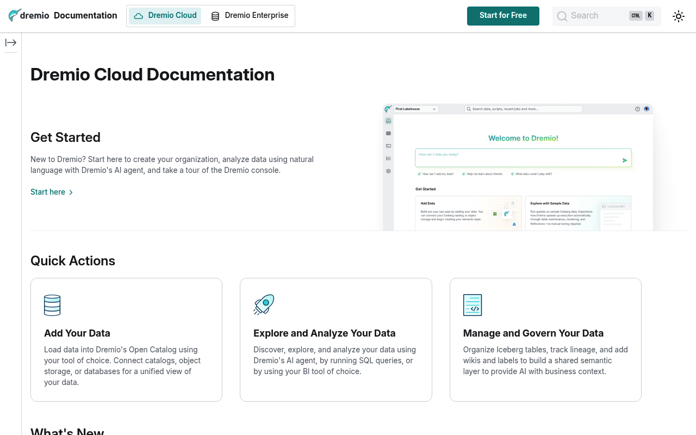
Task: Click the Quick Actions heading
Action: coord(73,261)
